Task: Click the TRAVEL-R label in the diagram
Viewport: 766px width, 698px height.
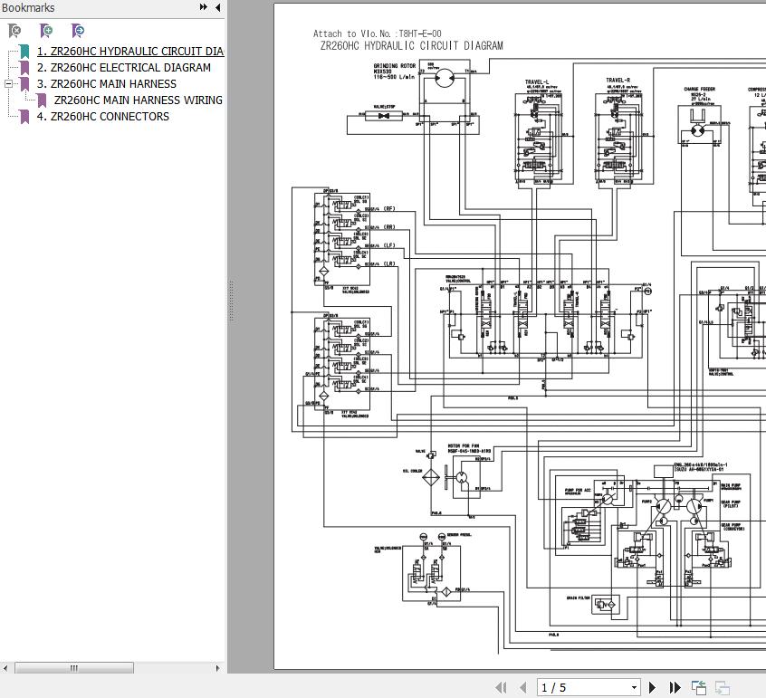Action: tap(618, 80)
